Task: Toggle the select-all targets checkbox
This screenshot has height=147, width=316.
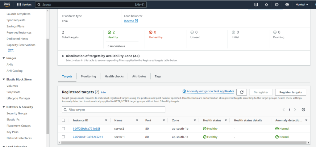Action: point(64,120)
